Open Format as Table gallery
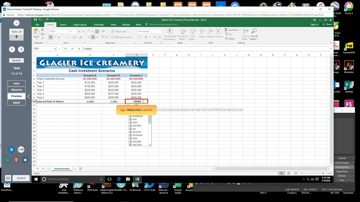The height and width of the screenshot is (202, 360). (183, 34)
